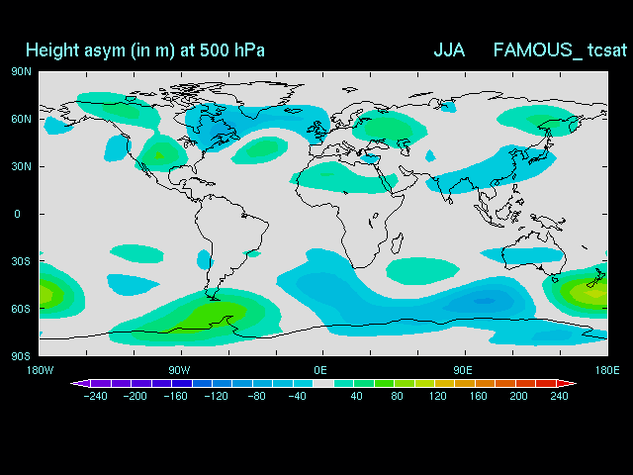
Task: Select the 60N latitude label
Action: (22, 119)
